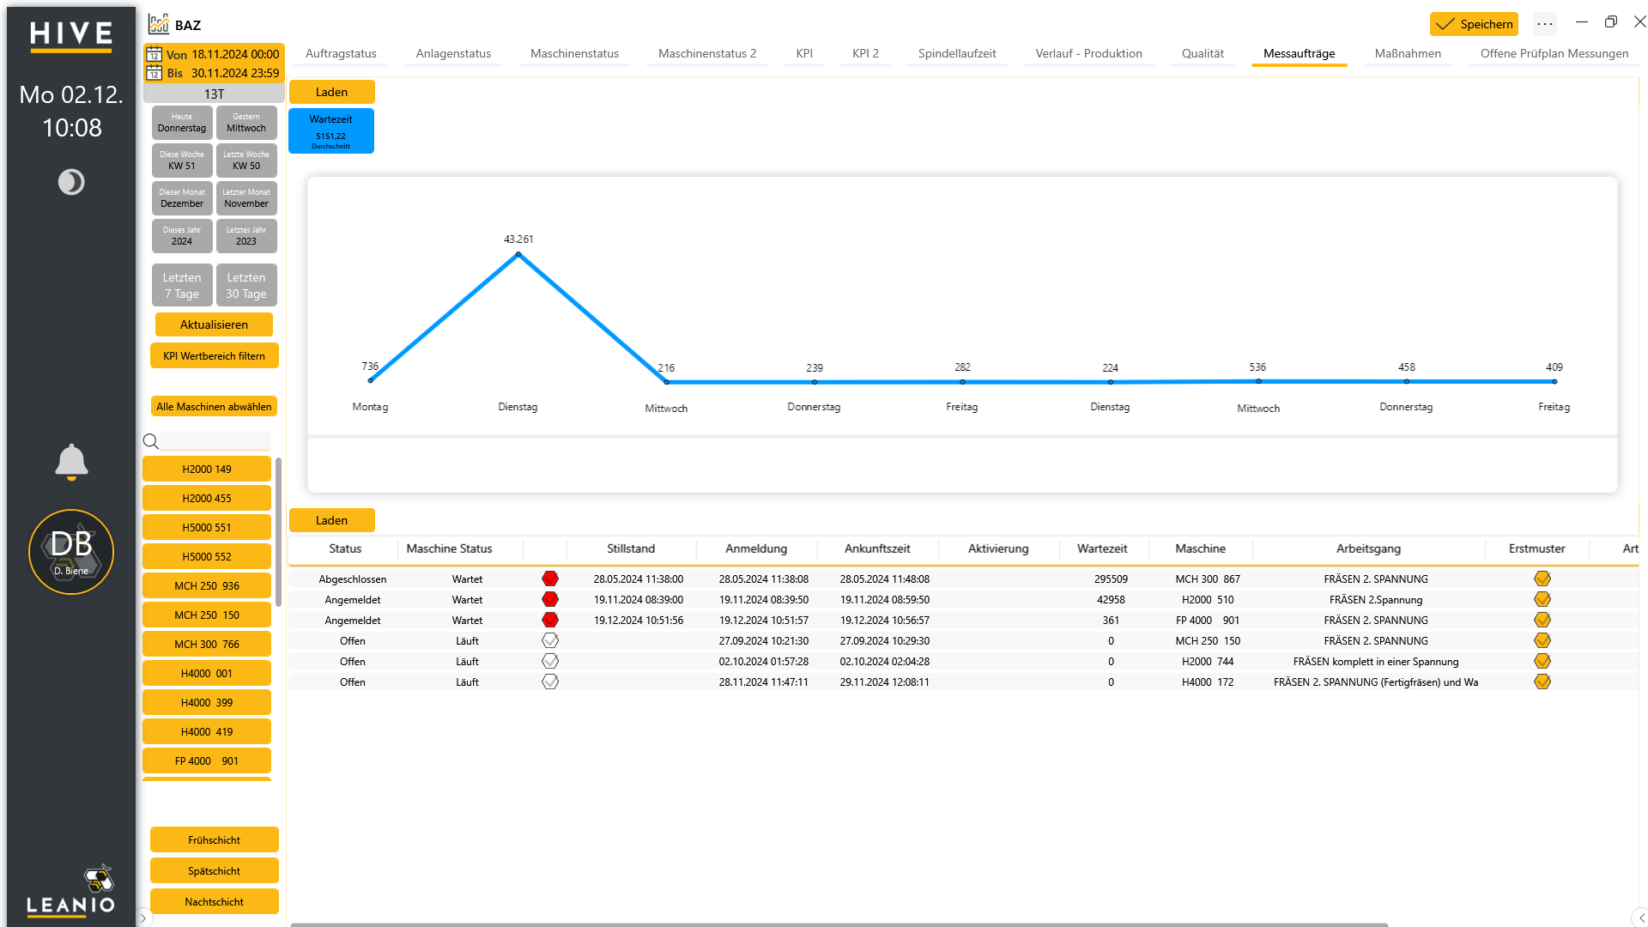
Task: Open the Qualität tab
Action: point(1203,54)
